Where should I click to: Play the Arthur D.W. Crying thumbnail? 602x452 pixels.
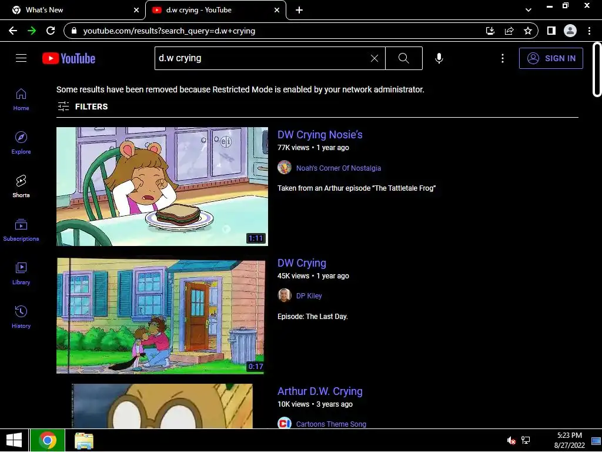[x=162, y=406]
